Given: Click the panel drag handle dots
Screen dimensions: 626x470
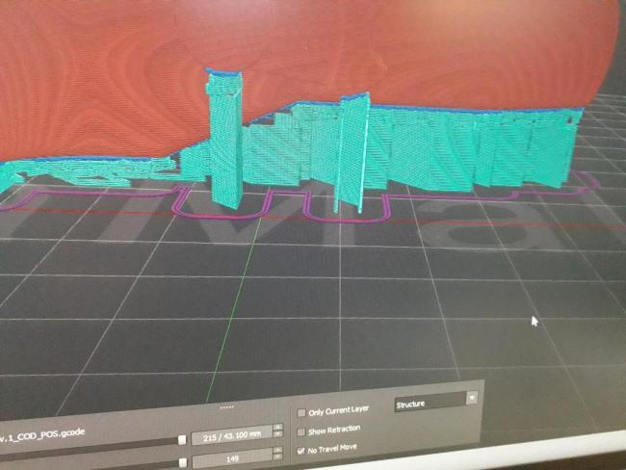Looking at the screenshot, I should tap(226, 407).
